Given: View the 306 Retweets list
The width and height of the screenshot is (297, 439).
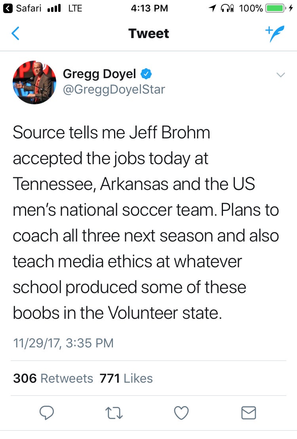Looking at the screenshot, I should coord(53,378).
